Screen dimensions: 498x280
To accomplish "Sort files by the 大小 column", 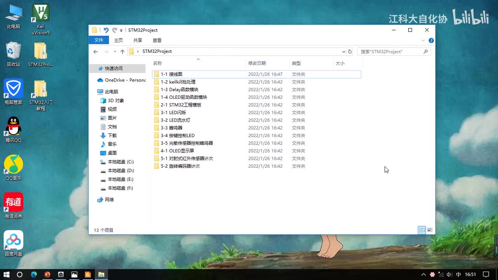I will point(340,63).
